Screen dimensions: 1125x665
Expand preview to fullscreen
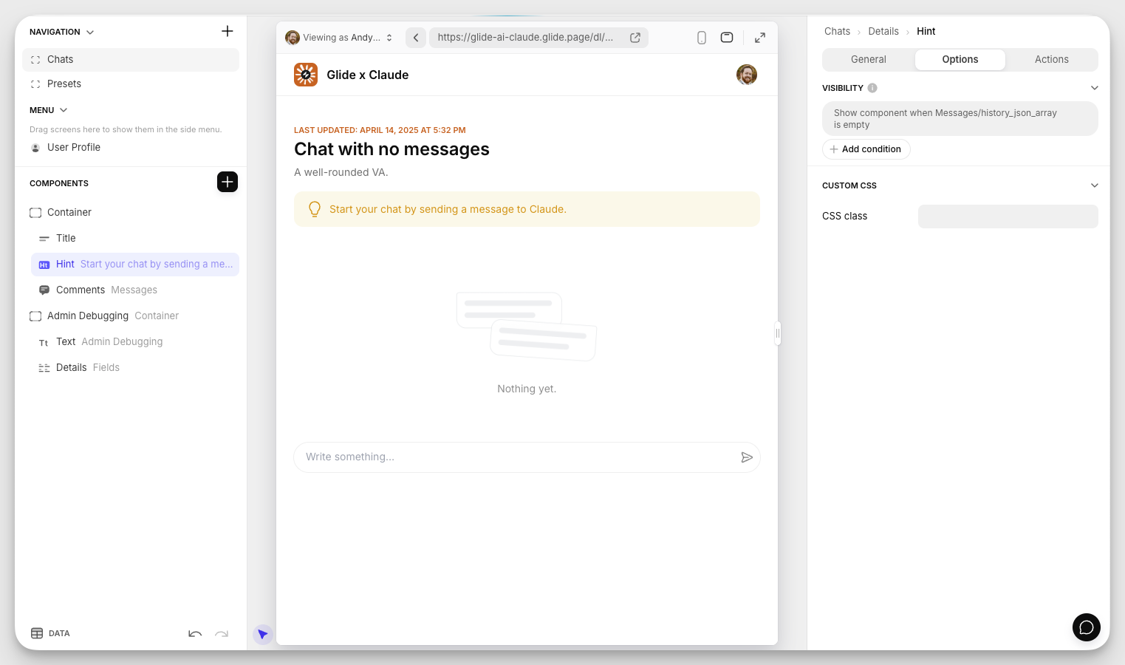click(760, 38)
